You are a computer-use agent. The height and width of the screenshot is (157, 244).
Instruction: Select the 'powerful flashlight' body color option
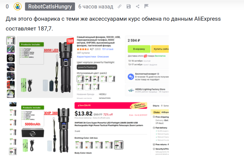[87, 67]
